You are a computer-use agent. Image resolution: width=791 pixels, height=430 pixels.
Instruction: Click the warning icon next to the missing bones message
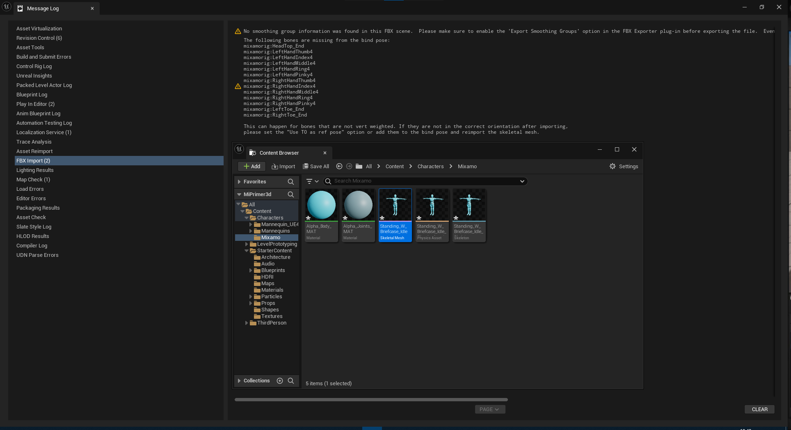click(238, 87)
